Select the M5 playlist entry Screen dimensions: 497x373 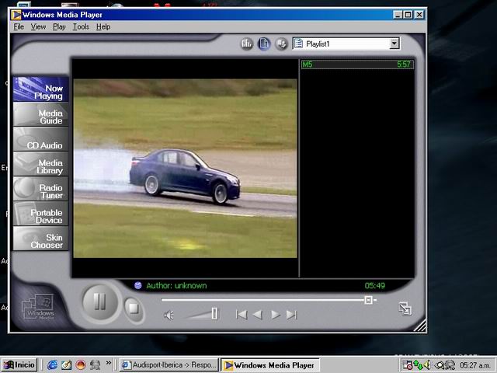(357, 64)
